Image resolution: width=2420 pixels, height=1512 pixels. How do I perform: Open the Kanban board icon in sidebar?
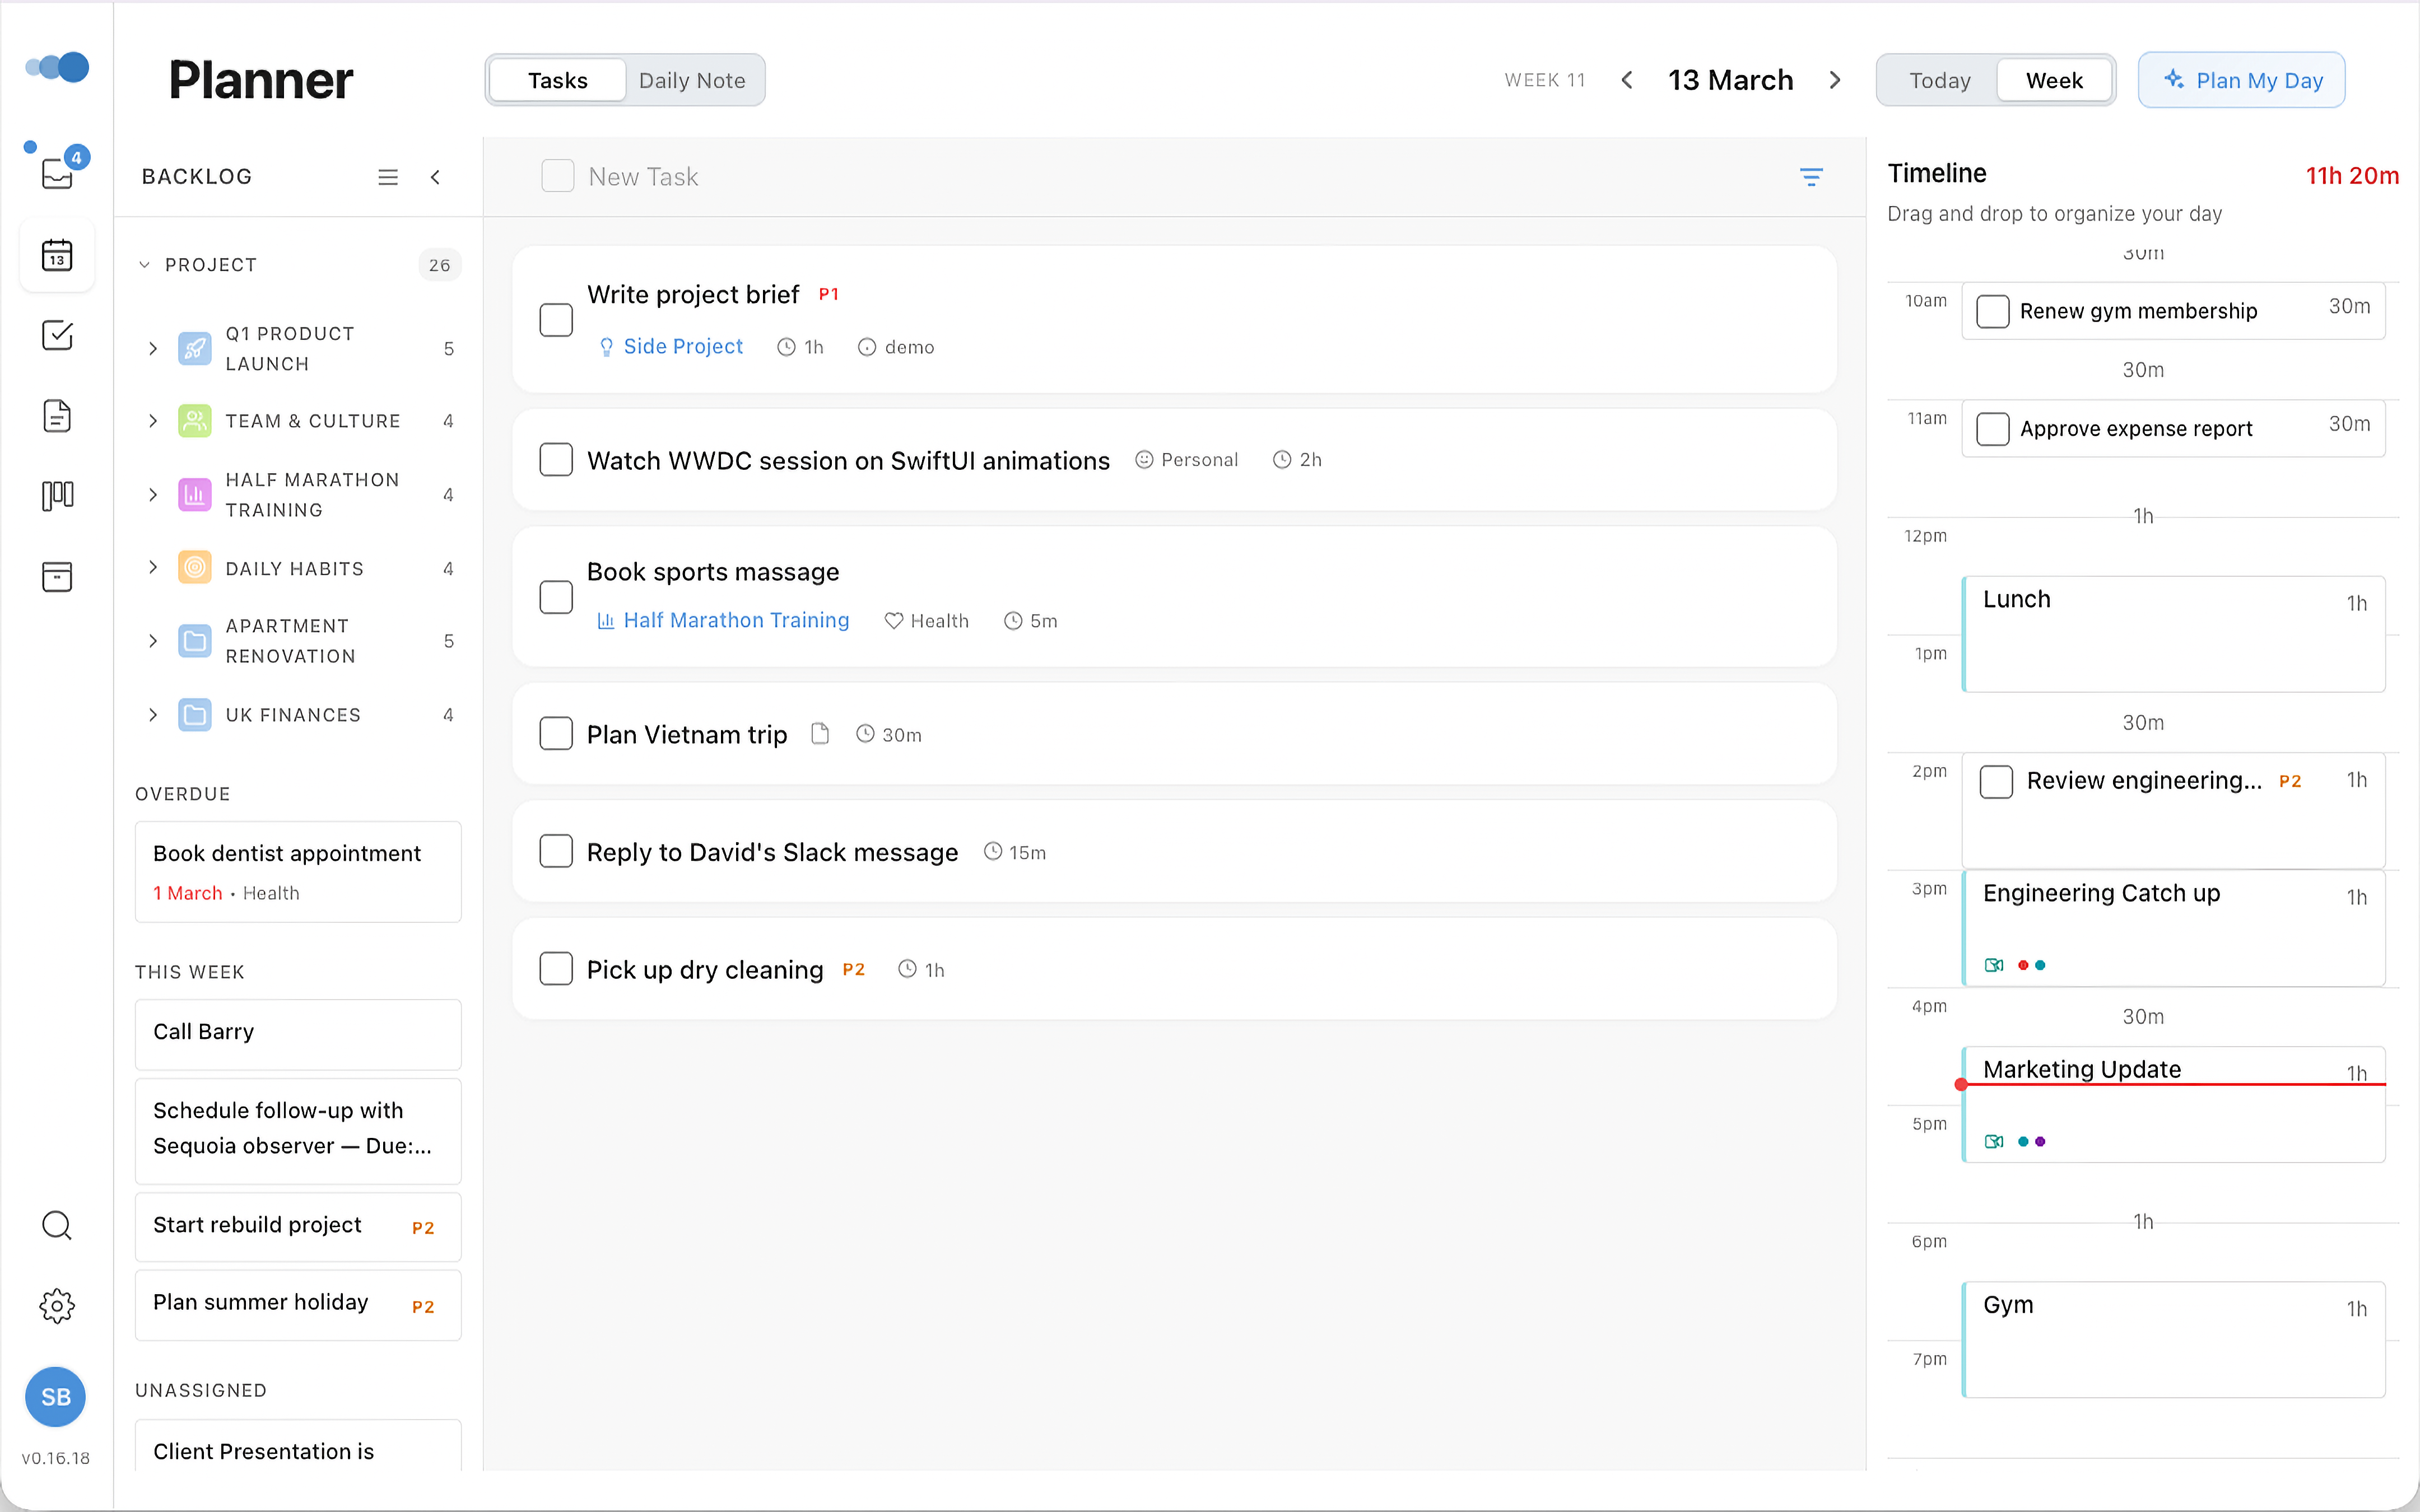57,496
